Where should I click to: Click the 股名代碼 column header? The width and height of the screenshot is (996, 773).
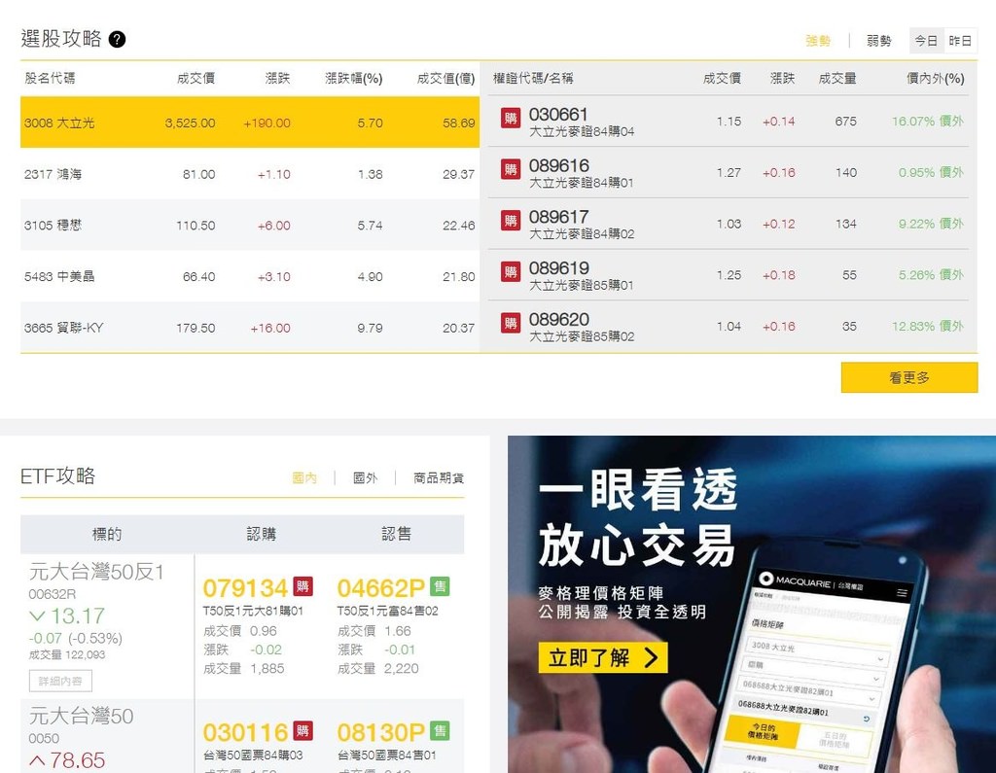coord(50,78)
